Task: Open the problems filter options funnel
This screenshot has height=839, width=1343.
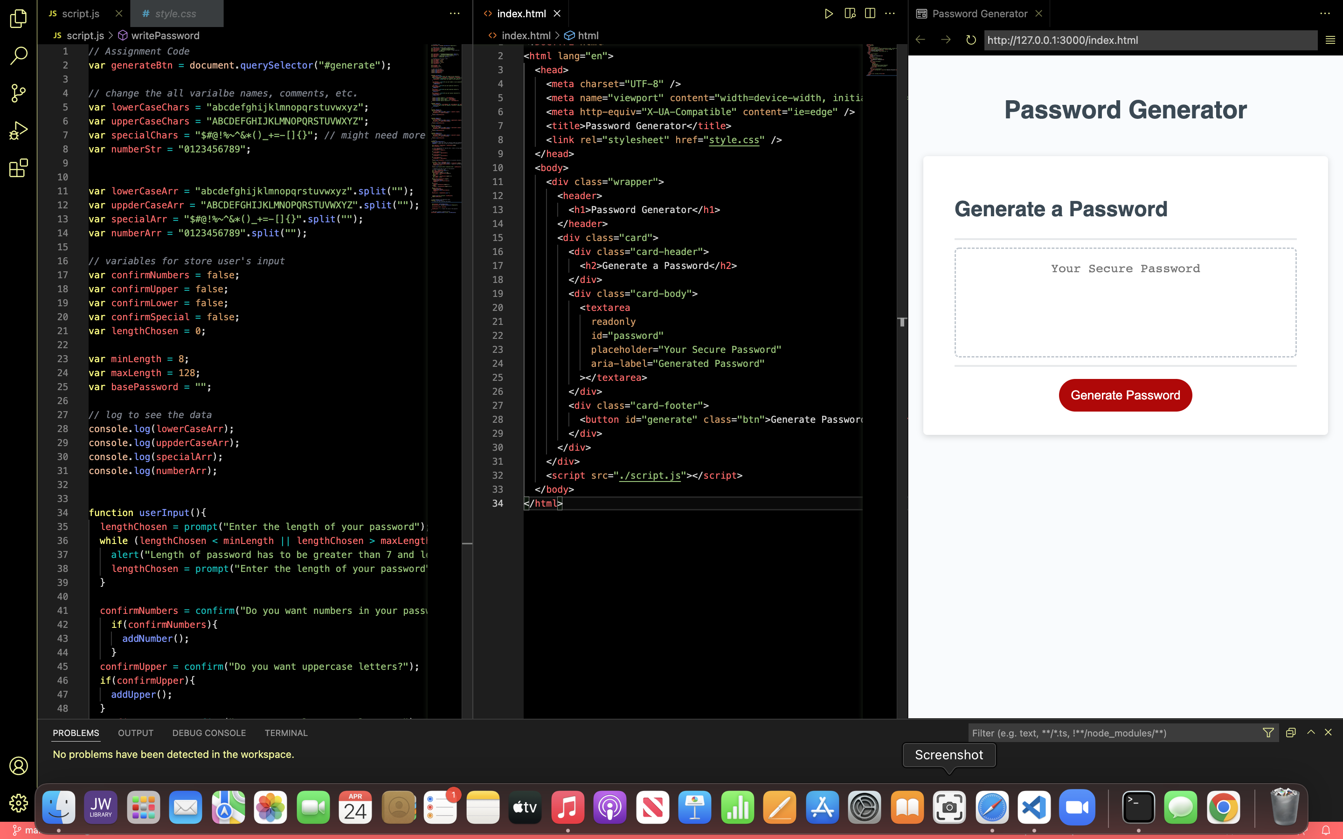Action: [1268, 732]
